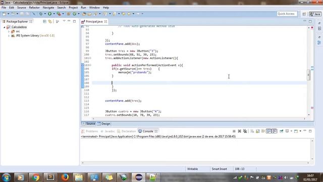Click the Debug bug toolbar icon
This screenshot has width=323, height=182.
(x=41, y=14)
